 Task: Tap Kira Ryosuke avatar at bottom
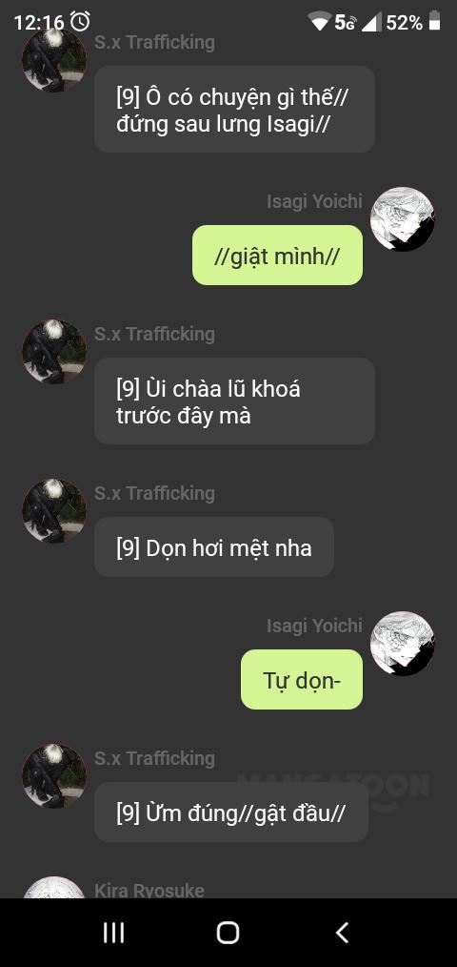click(54, 888)
